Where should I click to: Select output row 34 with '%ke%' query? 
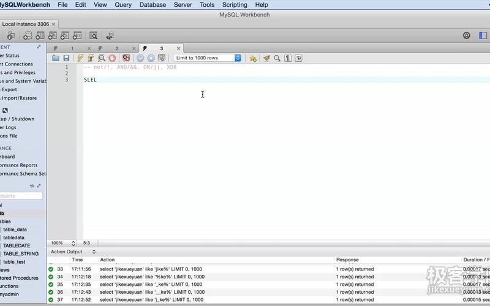(268, 277)
